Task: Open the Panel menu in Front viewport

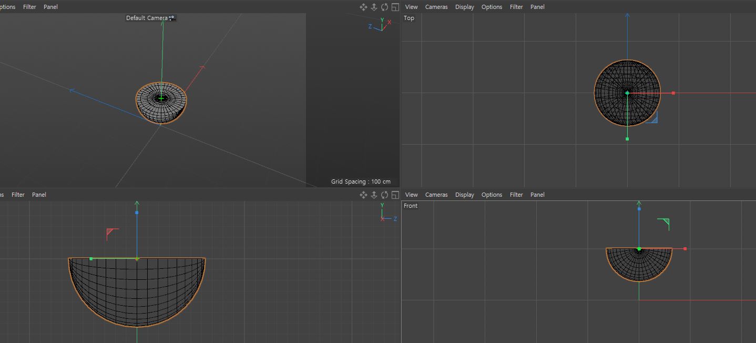Action: click(x=537, y=195)
